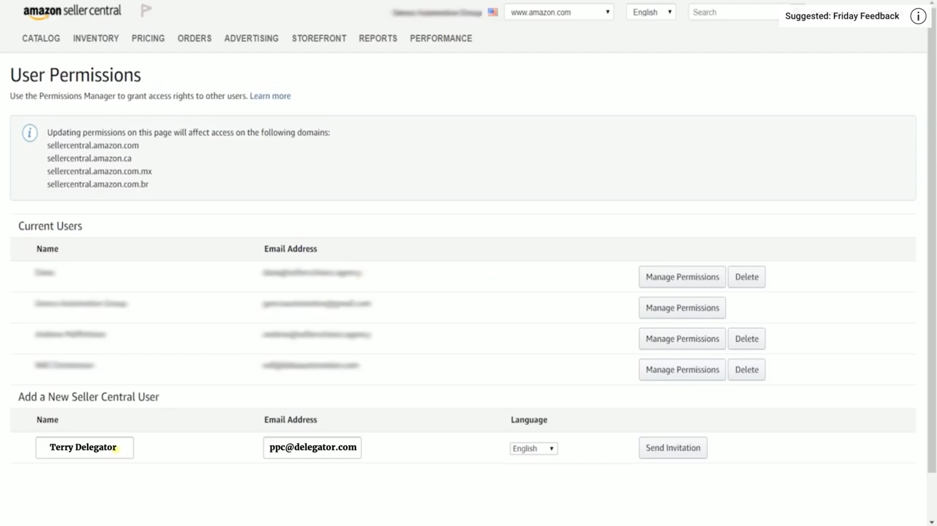937x526 pixels.
Task: Click Manage Permissions for the first user
Action: pos(682,277)
